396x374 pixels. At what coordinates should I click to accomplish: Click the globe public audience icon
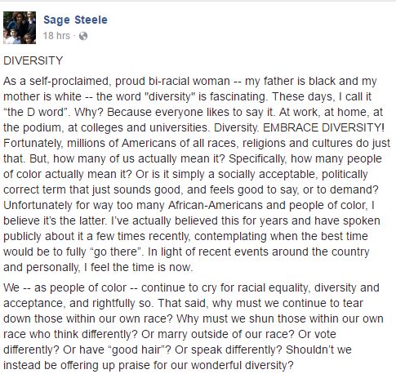(x=83, y=36)
